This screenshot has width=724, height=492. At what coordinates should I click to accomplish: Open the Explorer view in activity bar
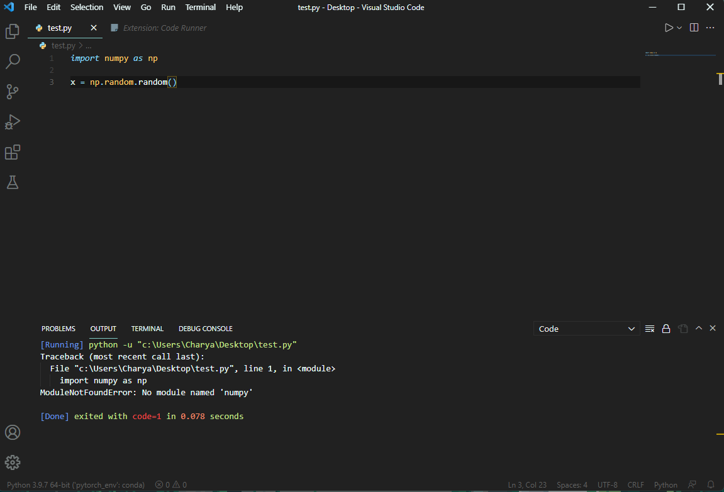[13, 31]
